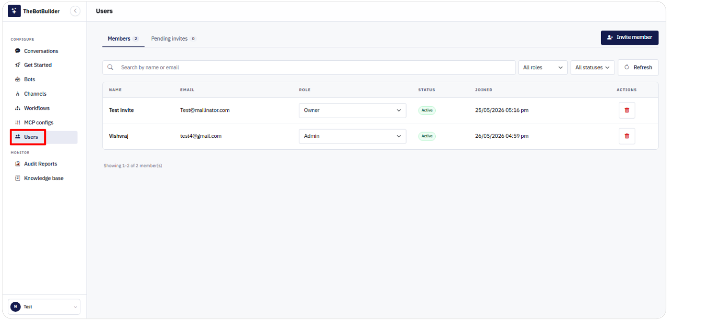
Task: Click the Get Started rocket icon
Action: coord(18,65)
